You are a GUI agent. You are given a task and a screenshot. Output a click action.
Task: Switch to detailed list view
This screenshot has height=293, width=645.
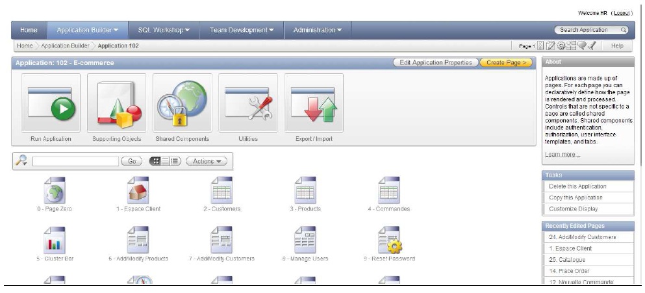pos(175,161)
